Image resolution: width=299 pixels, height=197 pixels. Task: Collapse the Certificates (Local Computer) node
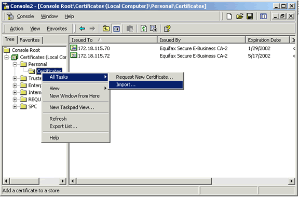pyautogui.click(x=6, y=57)
